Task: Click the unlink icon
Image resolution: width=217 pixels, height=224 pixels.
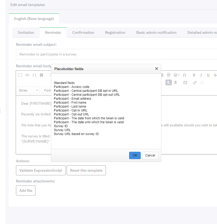Action: [x=202, y=83]
